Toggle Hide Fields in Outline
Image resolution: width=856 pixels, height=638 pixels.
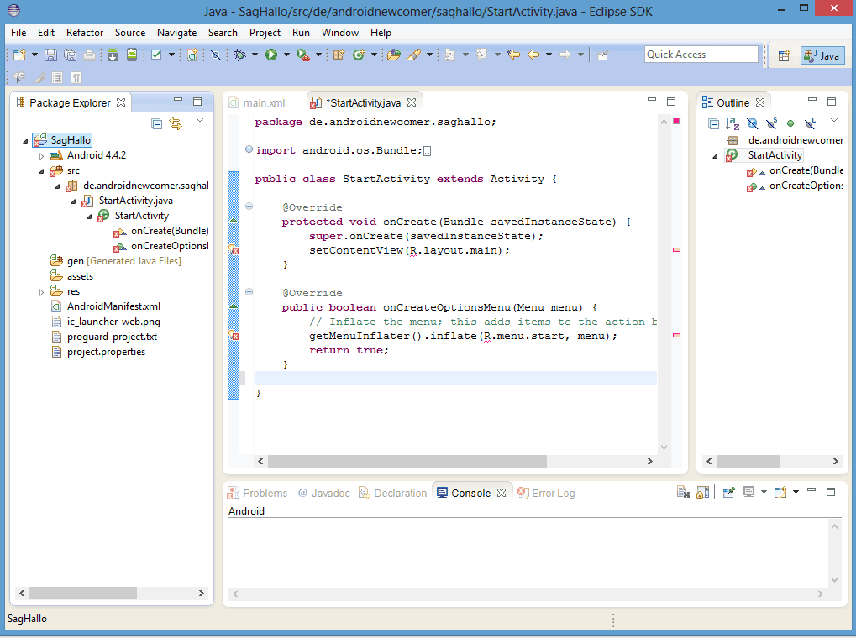click(x=752, y=124)
